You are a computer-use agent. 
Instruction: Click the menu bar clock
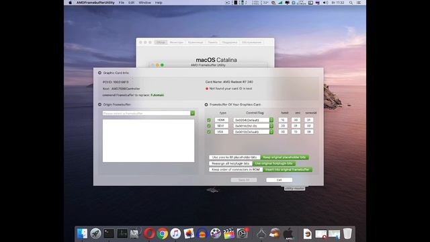[x=337, y=3]
